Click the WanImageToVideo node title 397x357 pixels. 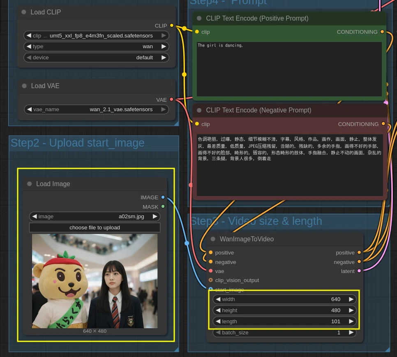coord(247,239)
